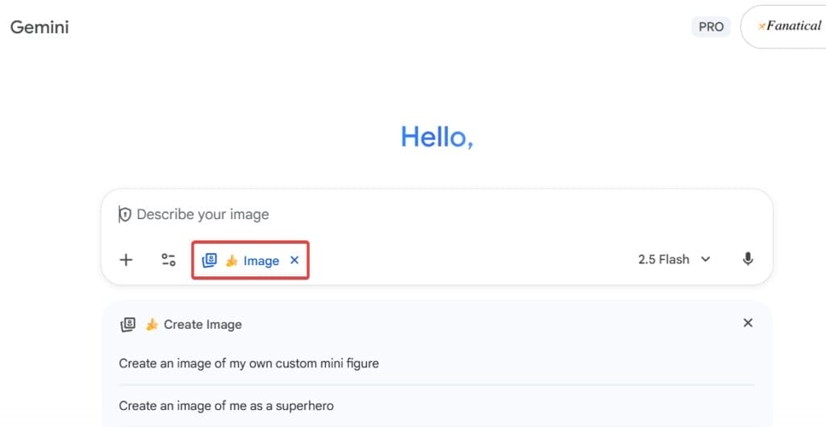Screen dimensions: 826x427
Task: Click the microphone icon for voice input
Action: tap(748, 259)
